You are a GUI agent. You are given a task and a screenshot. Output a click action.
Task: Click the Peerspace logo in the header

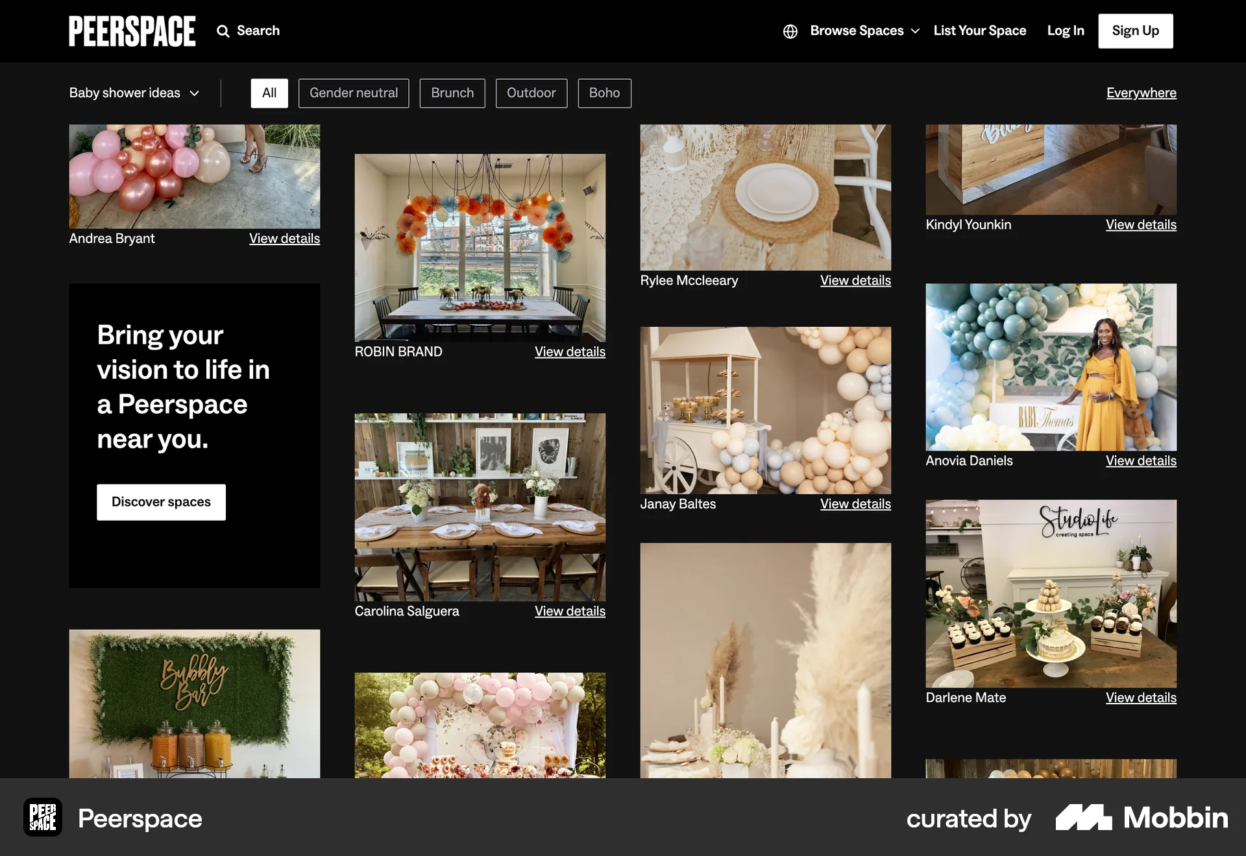tap(132, 30)
